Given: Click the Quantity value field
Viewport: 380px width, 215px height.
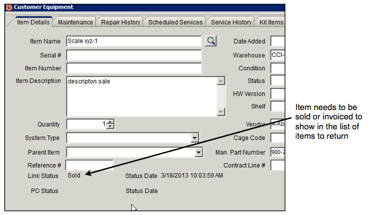Looking at the screenshot, I should coord(86,124).
